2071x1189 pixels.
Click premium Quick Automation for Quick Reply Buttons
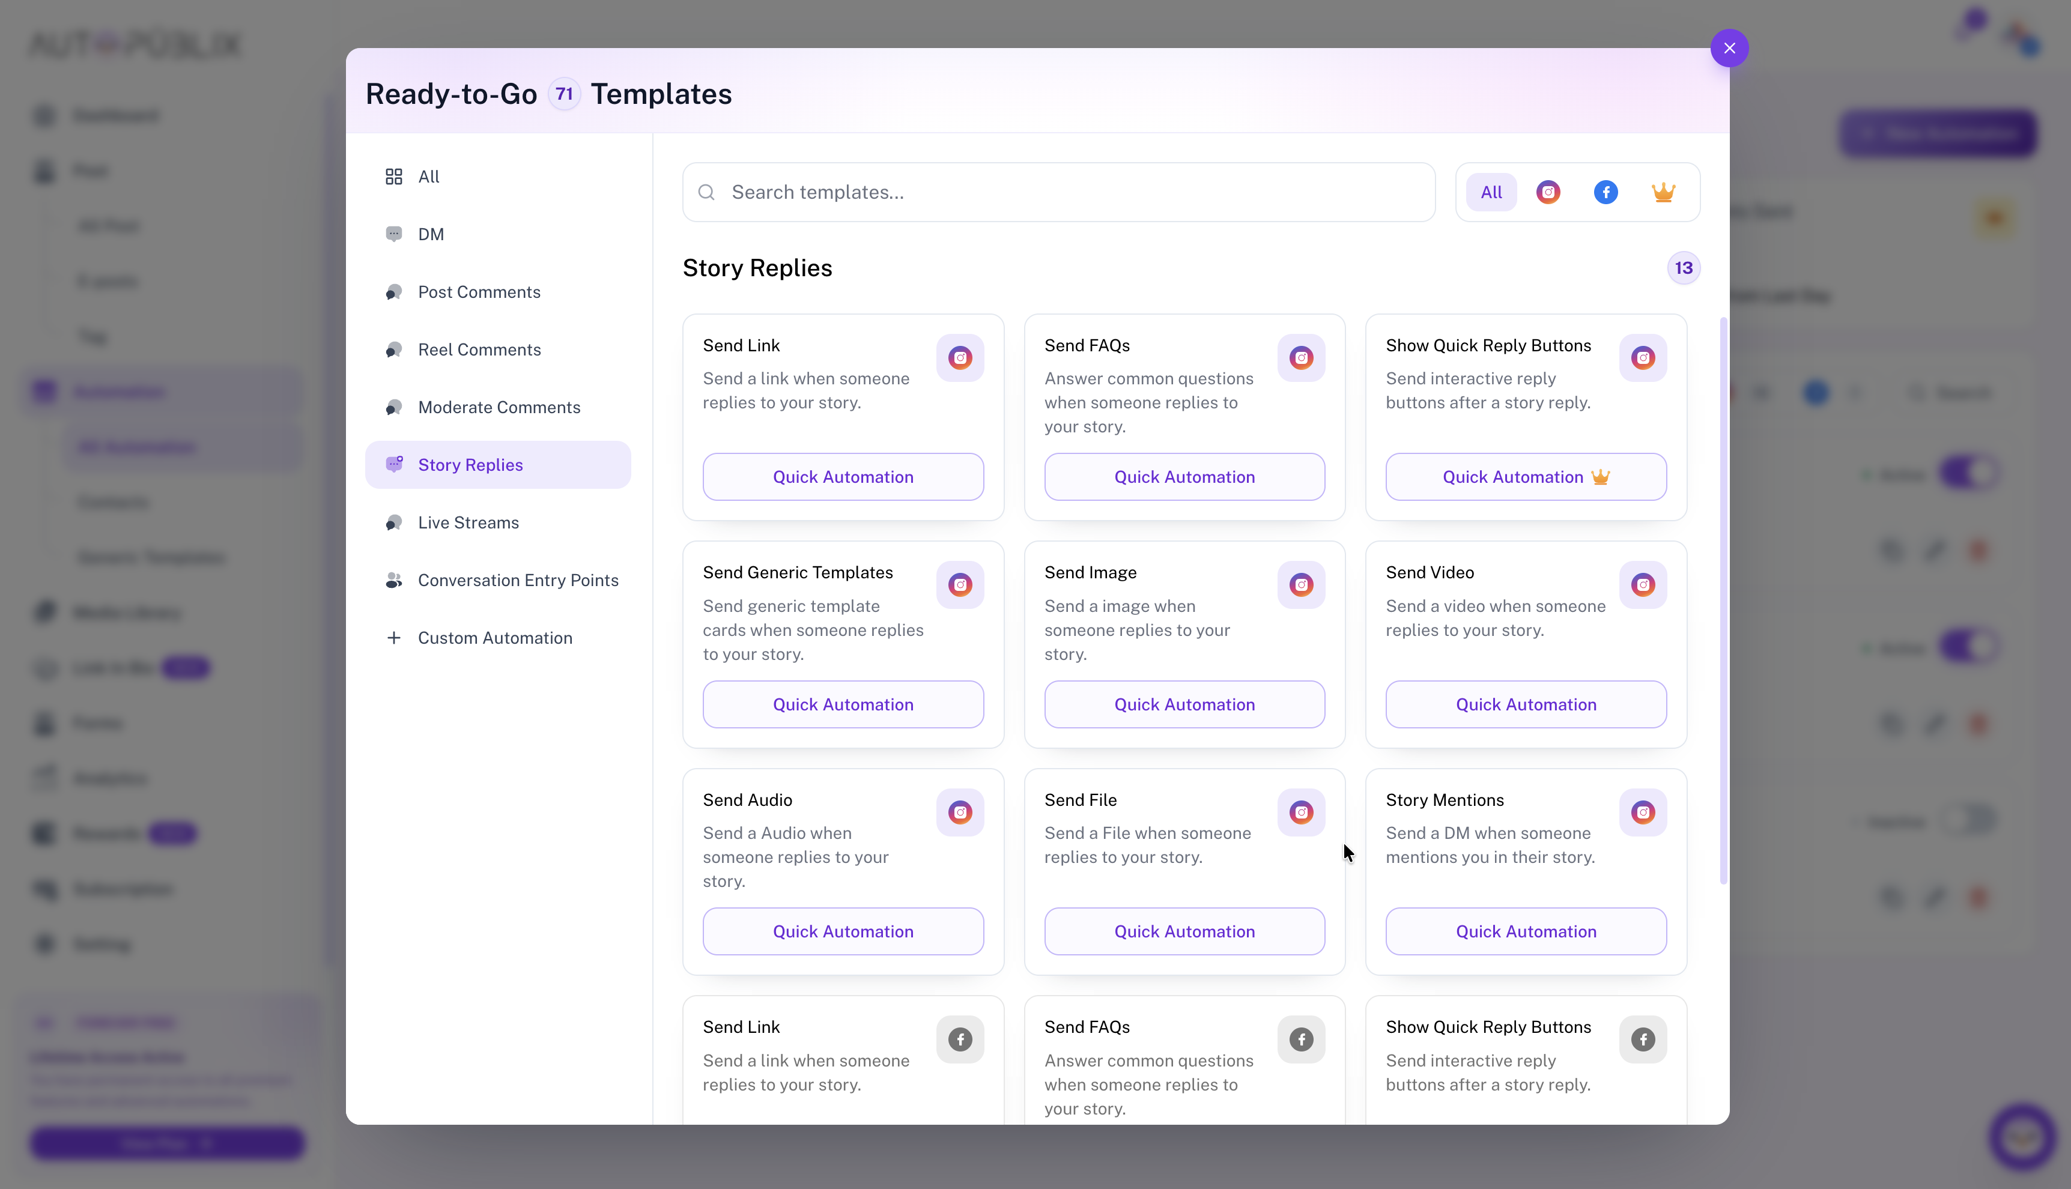[1526, 477]
